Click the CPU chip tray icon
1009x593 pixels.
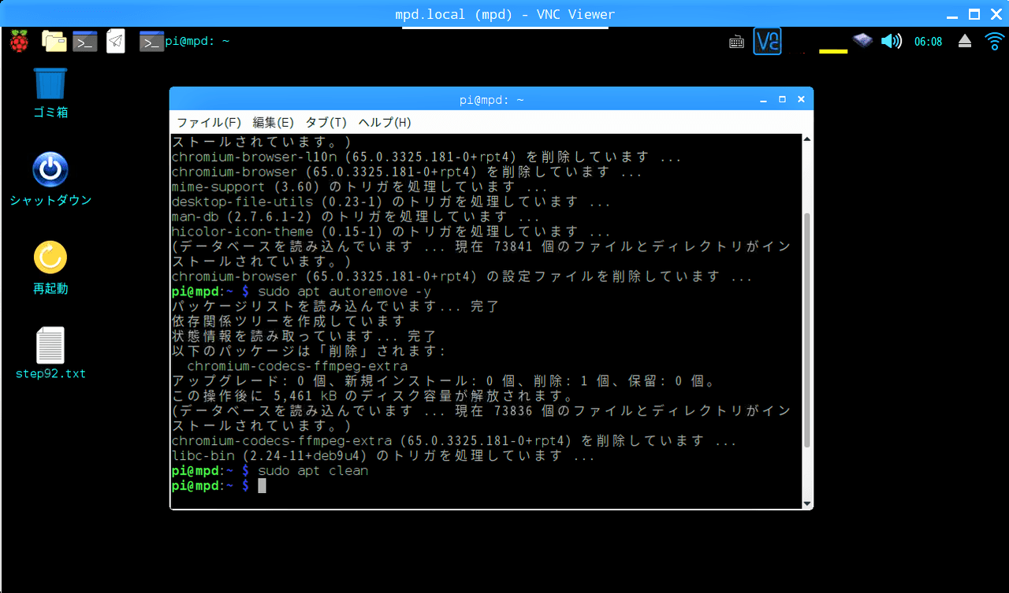point(863,40)
